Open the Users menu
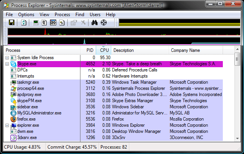This screenshot has height=154, width=244. pyautogui.click(x=95, y=15)
